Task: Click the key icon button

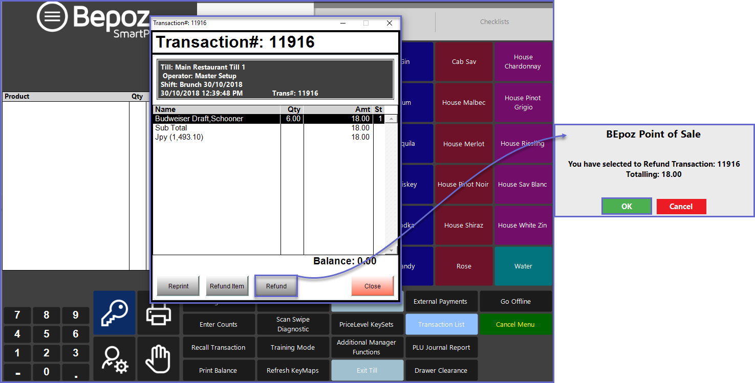Action: tap(114, 312)
